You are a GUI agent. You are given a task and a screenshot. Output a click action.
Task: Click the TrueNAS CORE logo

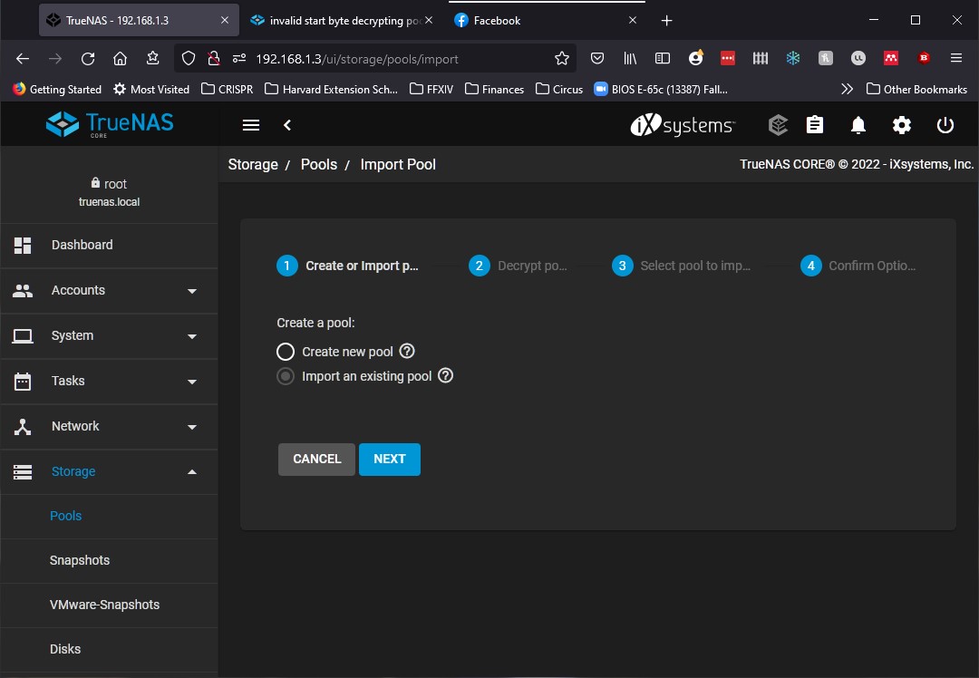pos(110,124)
